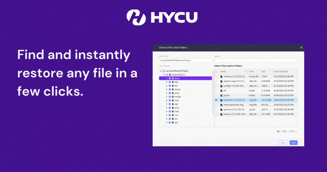Toggle the boot folder checkbox in tree

(x=170, y=78)
